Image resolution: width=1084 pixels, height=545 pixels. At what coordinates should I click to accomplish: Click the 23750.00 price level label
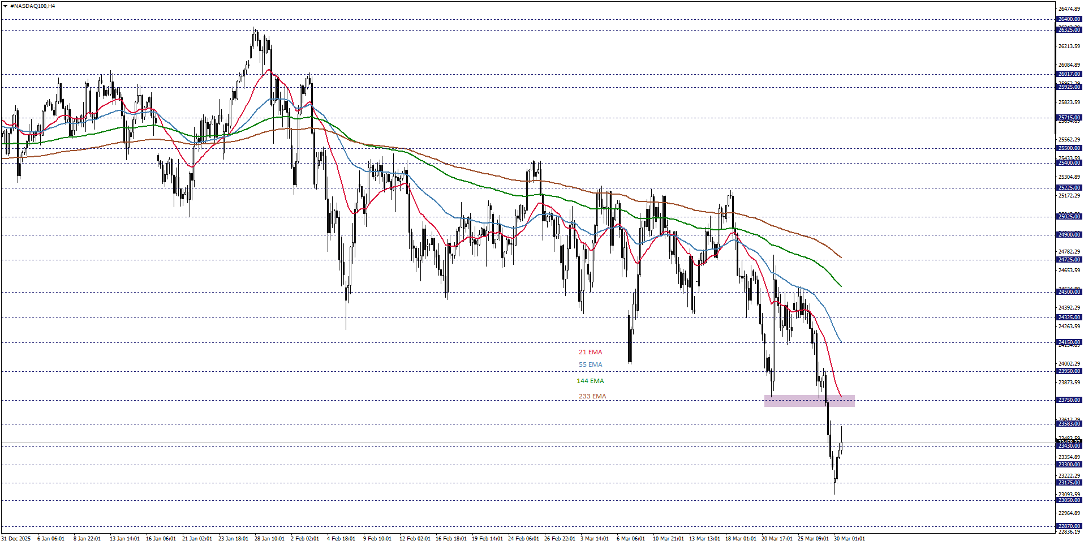coord(1069,400)
